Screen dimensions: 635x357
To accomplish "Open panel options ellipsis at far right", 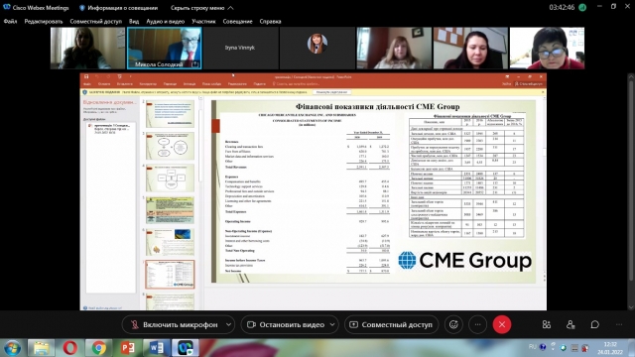I will click(619, 324).
